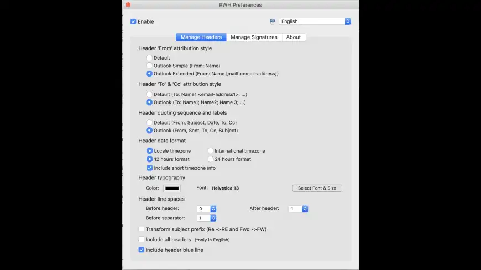
Task: Click the language flag icon beside English
Action: click(x=272, y=21)
